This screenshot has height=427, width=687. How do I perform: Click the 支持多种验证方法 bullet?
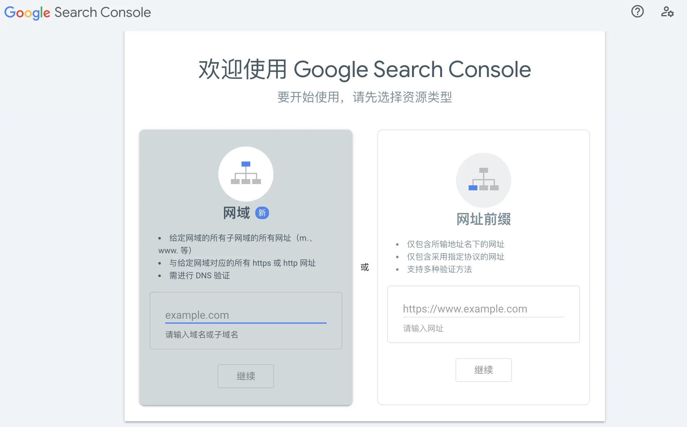click(x=440, y=269)
